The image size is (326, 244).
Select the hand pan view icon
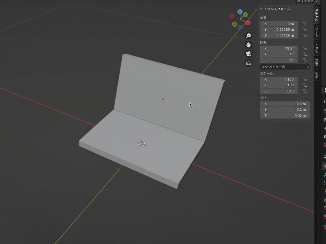point(248,45)
